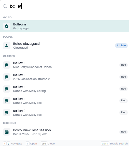The image size is (129, 146).
Task: Open the Bulletins go to page result
Action: click(x=64, y=26)
